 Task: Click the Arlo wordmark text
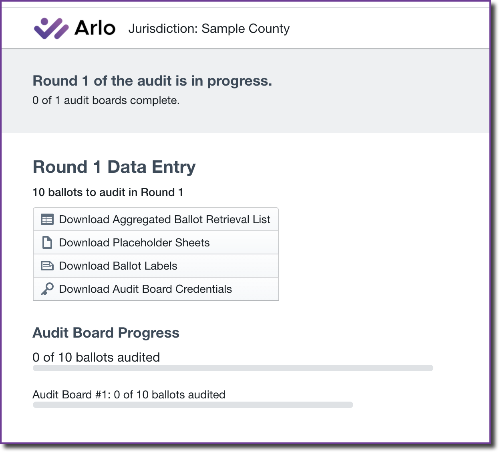[x=95, y=28]
